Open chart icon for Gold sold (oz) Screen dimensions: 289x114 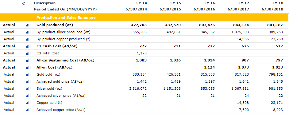click(x=28, y=74)
